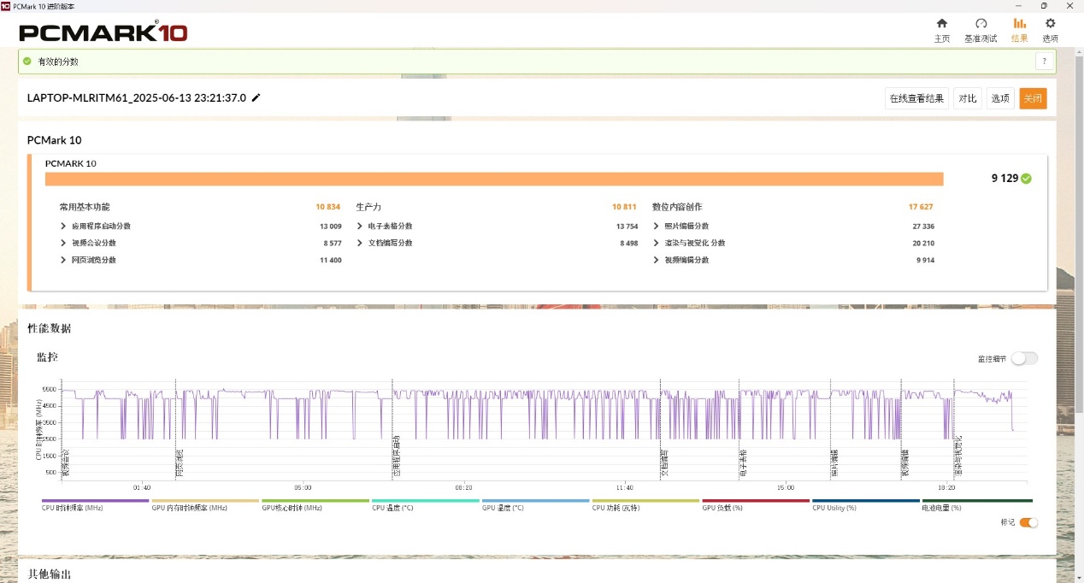Click the 应用程序启动 marker in chart

(396, 456)
